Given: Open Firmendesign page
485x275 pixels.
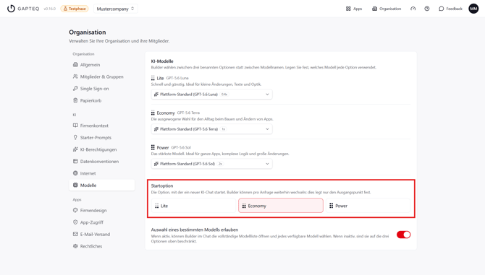Looking at the screenshot, I should click(x=102, y=210).
